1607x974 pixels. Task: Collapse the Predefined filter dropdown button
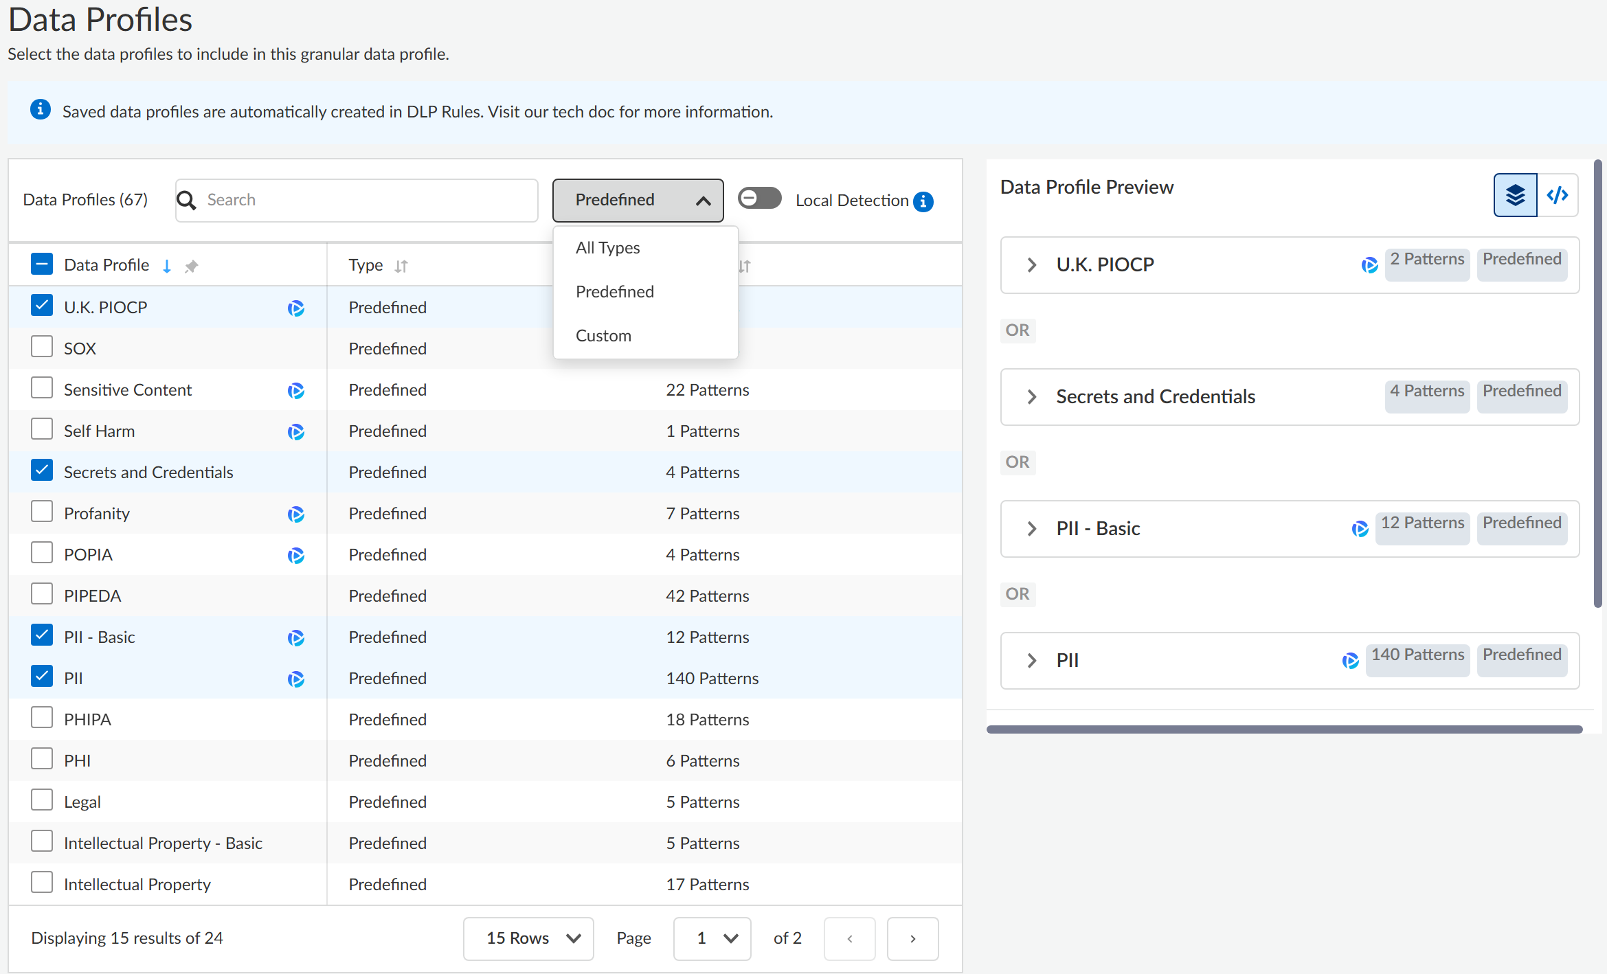point(637,200)
